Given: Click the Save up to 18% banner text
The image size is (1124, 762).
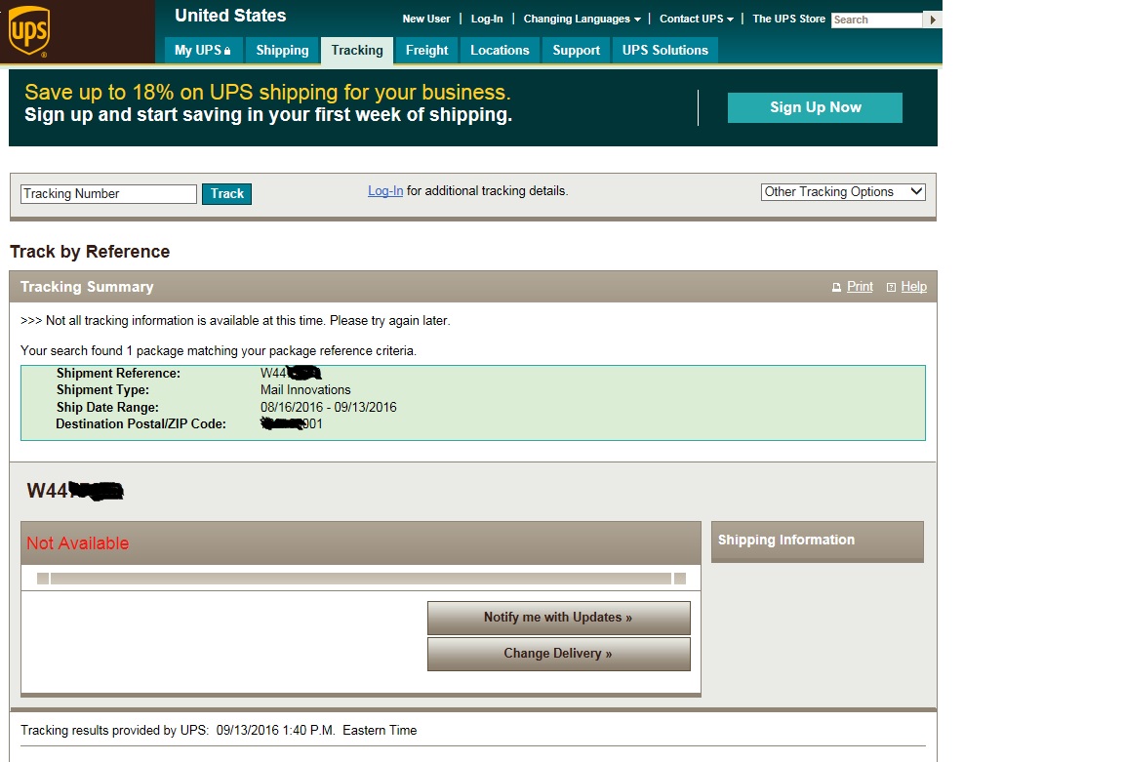Looking at the screenshot, I should [x=267, y=93].
